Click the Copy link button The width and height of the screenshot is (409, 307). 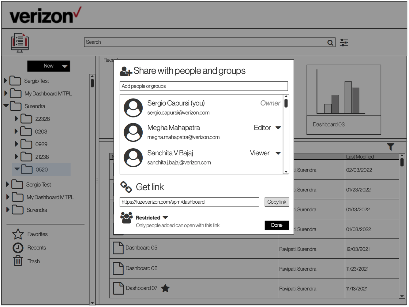coord(276,202)
